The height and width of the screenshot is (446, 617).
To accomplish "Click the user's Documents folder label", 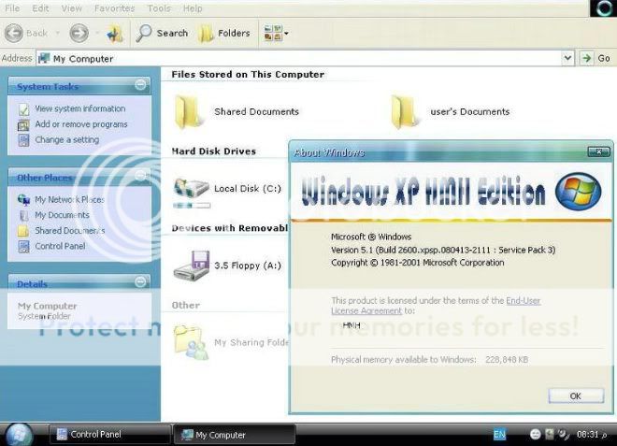I will 470,112.
